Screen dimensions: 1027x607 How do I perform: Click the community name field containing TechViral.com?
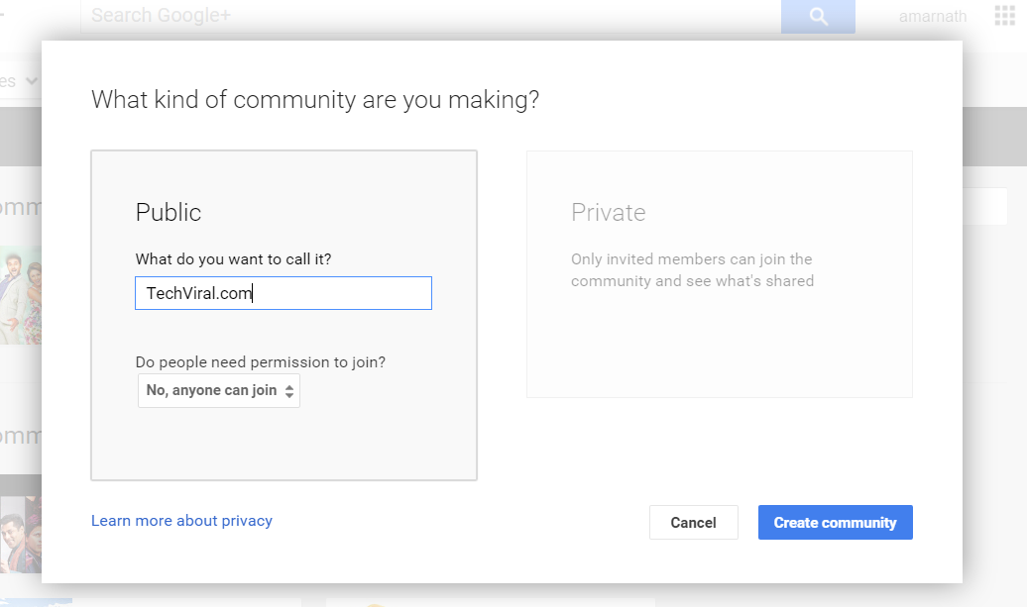[283, 293]
